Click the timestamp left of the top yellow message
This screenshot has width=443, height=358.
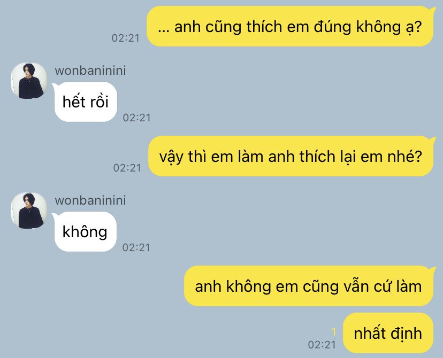(126, 38)
